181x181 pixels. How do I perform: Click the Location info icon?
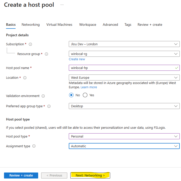[25, 78]
